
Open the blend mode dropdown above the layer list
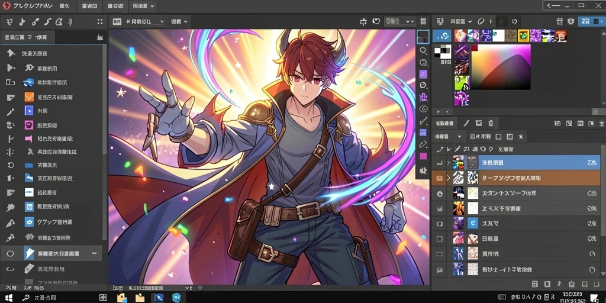coord(449,137)
